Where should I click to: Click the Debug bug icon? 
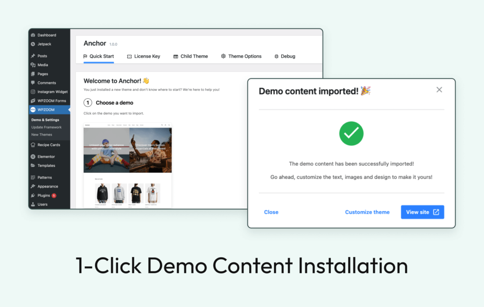[x=276, y=57]
